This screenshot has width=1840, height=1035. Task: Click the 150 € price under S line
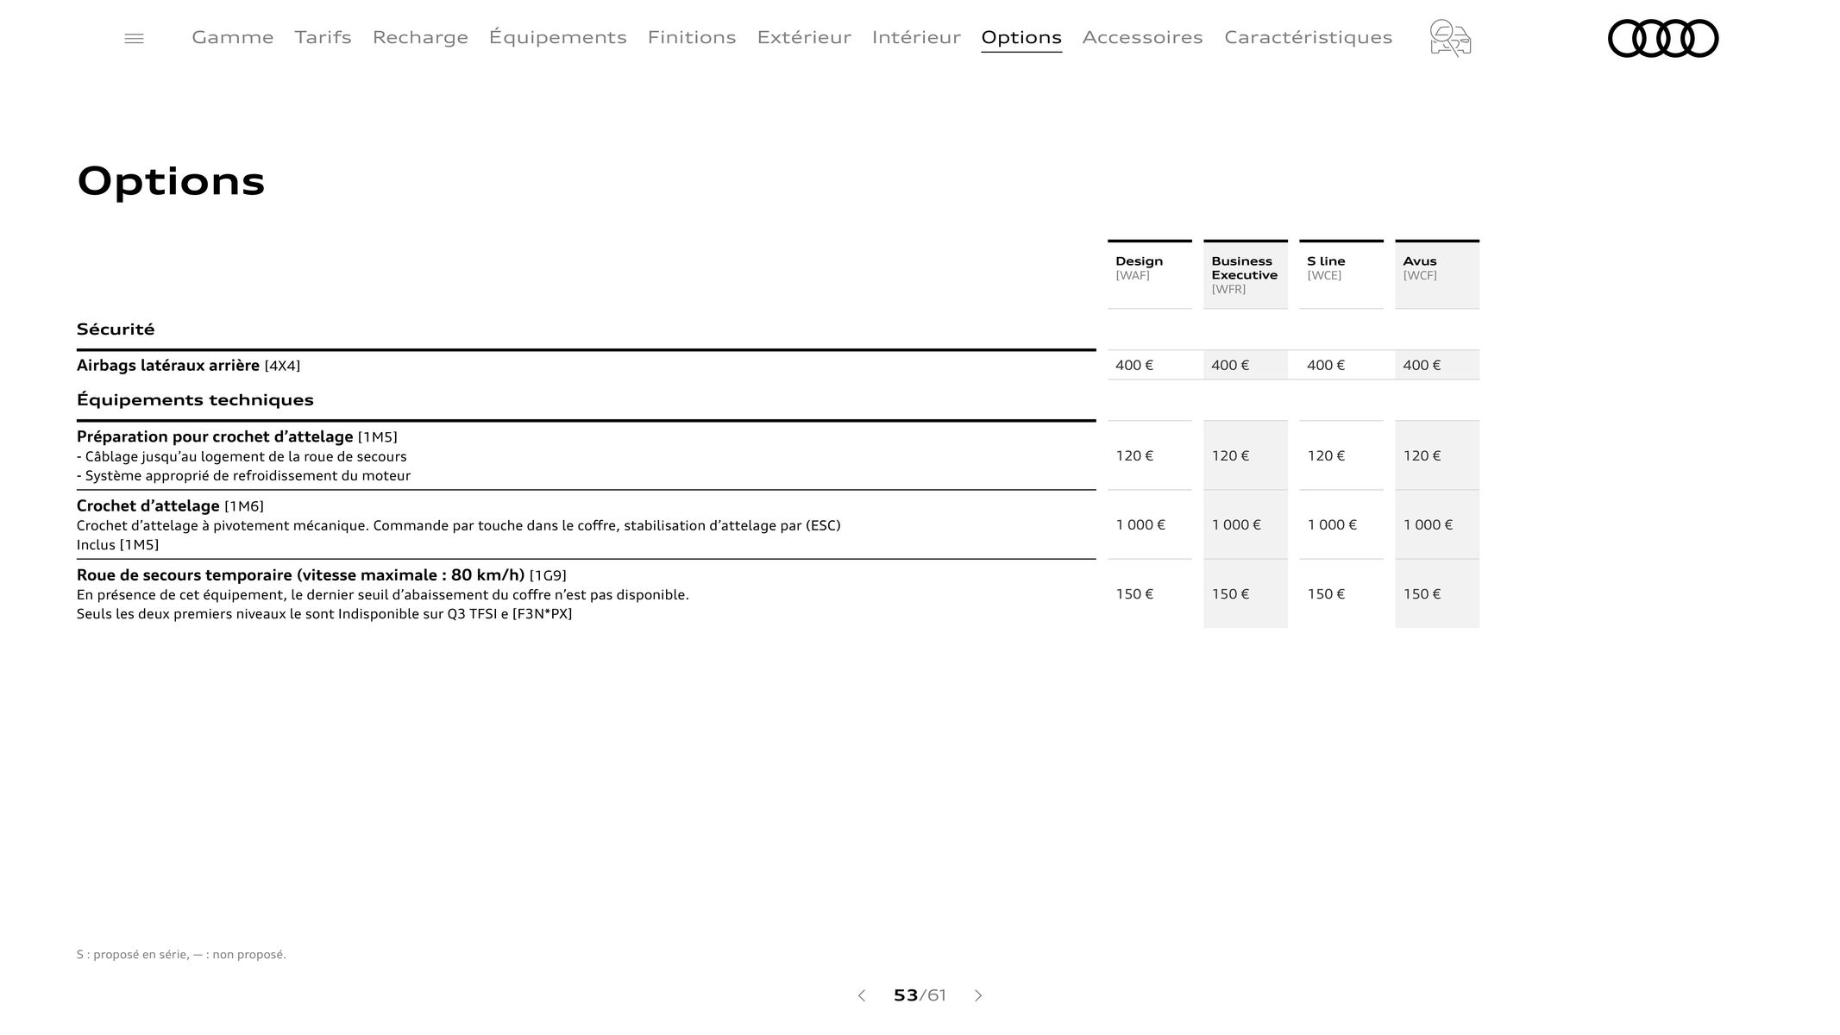[x=1326, y=593]
